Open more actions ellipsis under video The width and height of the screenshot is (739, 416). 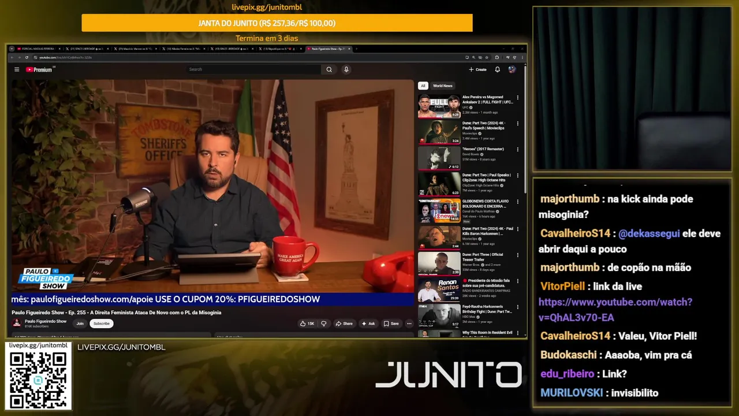point(409,324)
